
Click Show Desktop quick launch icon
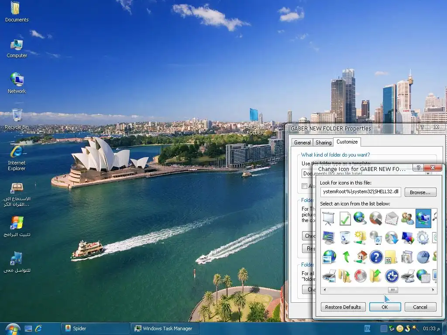point(28,329)
